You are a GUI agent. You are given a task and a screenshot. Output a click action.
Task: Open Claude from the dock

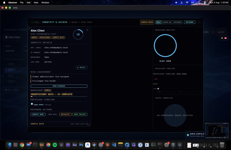[x=107, y=145]
